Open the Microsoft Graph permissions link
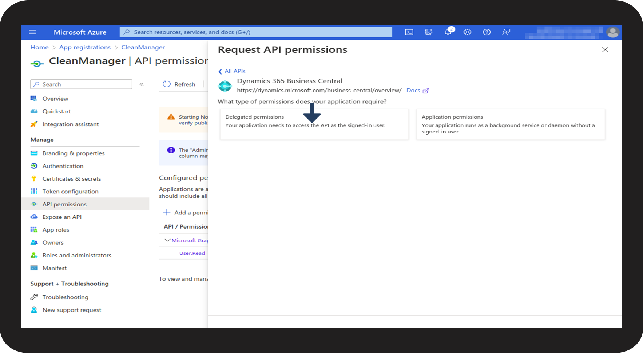 [190, 240]
